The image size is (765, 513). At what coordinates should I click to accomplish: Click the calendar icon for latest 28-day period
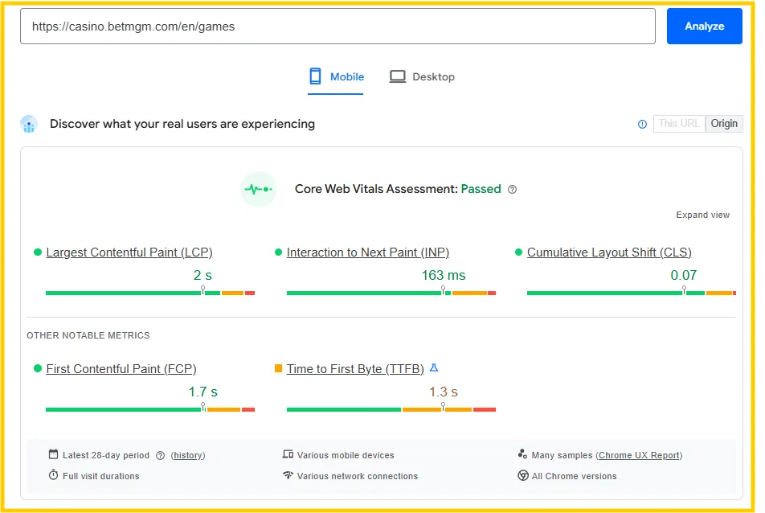(54, 455)
